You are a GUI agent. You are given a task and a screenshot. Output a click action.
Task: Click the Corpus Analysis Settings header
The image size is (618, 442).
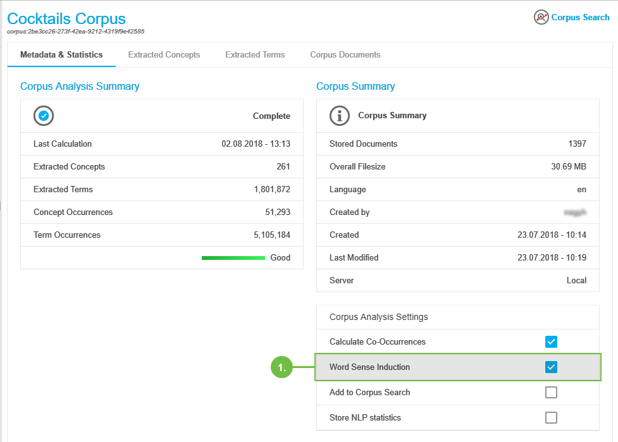point(379,317)
